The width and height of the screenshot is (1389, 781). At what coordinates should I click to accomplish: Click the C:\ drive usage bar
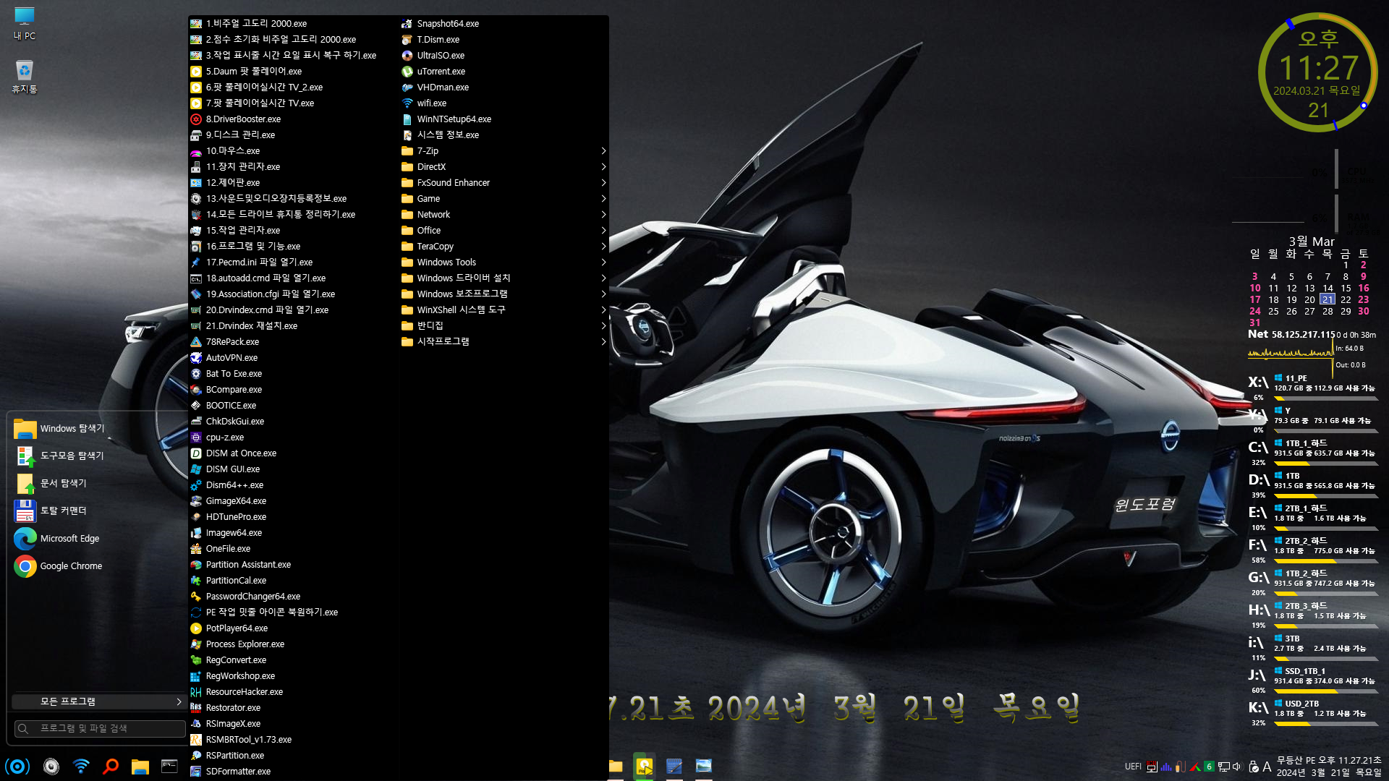coord(1325,464)
